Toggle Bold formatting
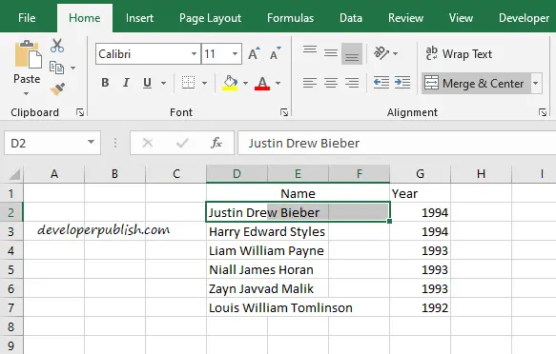 [105, 83]
